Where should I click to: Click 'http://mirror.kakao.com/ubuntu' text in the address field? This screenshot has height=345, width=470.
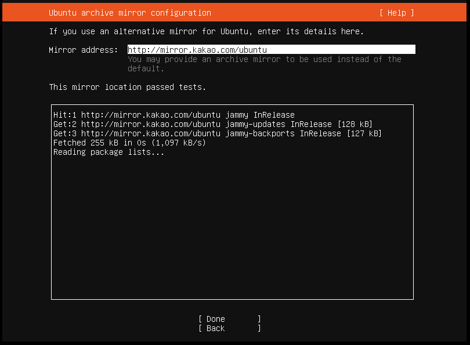click(197, 50)
